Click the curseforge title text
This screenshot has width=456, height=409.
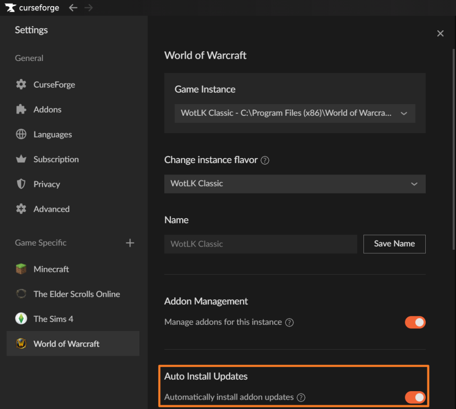click(39, 8)
